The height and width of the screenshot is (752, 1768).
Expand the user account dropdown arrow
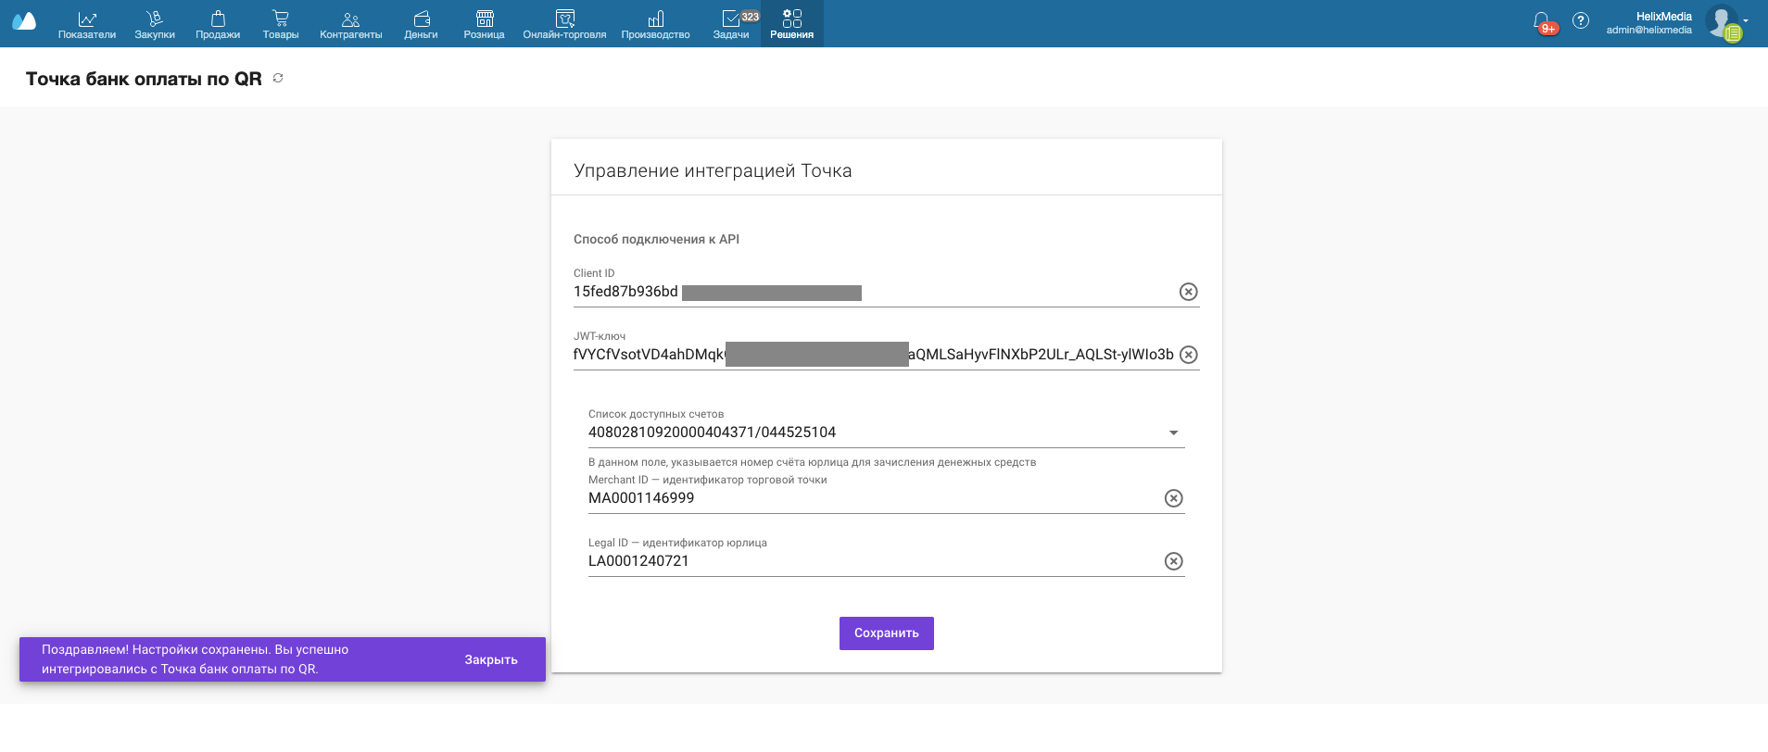[1746, 20]
